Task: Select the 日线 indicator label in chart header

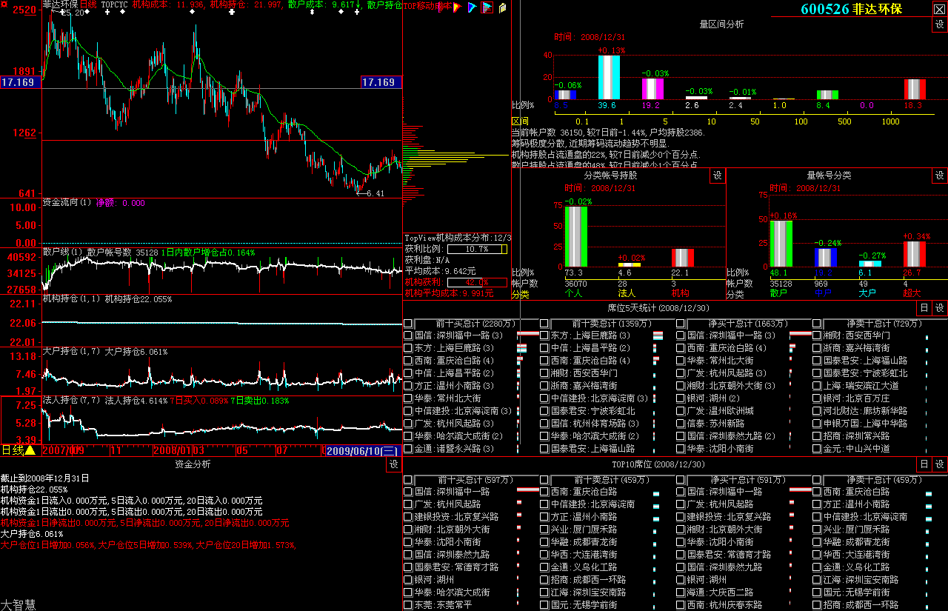Action: coord(88,4)
